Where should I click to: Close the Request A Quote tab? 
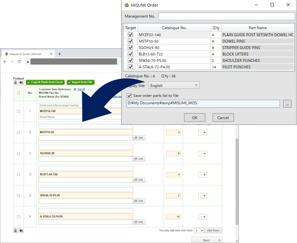click(x=51, y=54)
